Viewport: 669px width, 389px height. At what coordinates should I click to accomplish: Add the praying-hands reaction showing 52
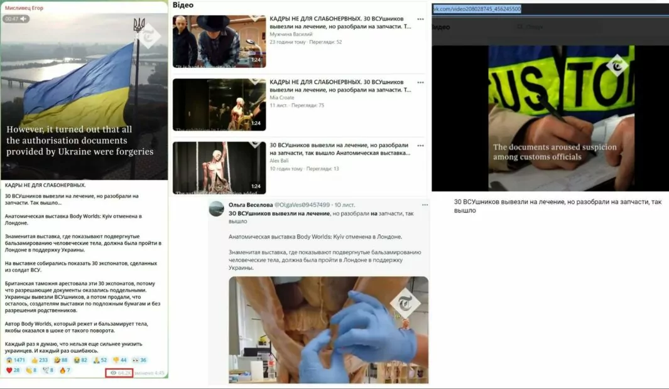101,360
